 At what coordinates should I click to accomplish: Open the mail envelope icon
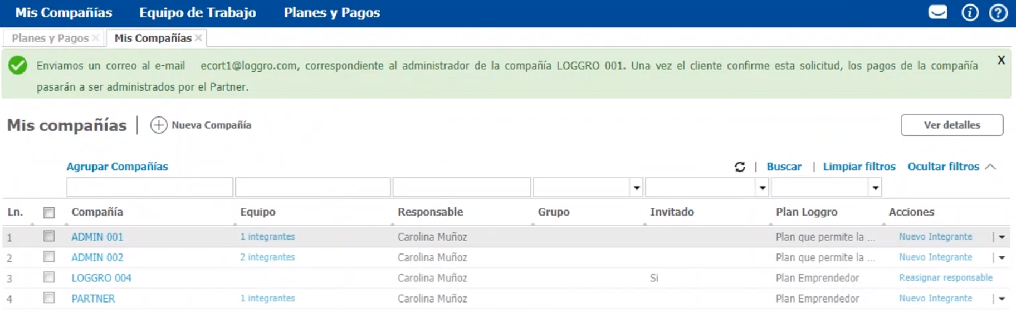[x=937, y=12]
